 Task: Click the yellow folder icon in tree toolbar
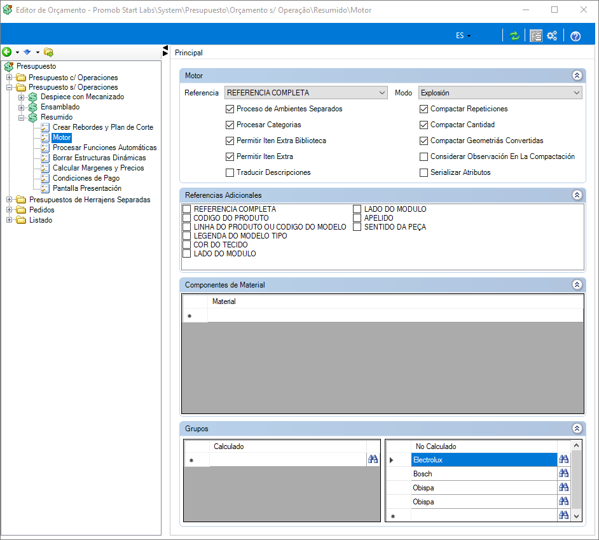point(48,52)
